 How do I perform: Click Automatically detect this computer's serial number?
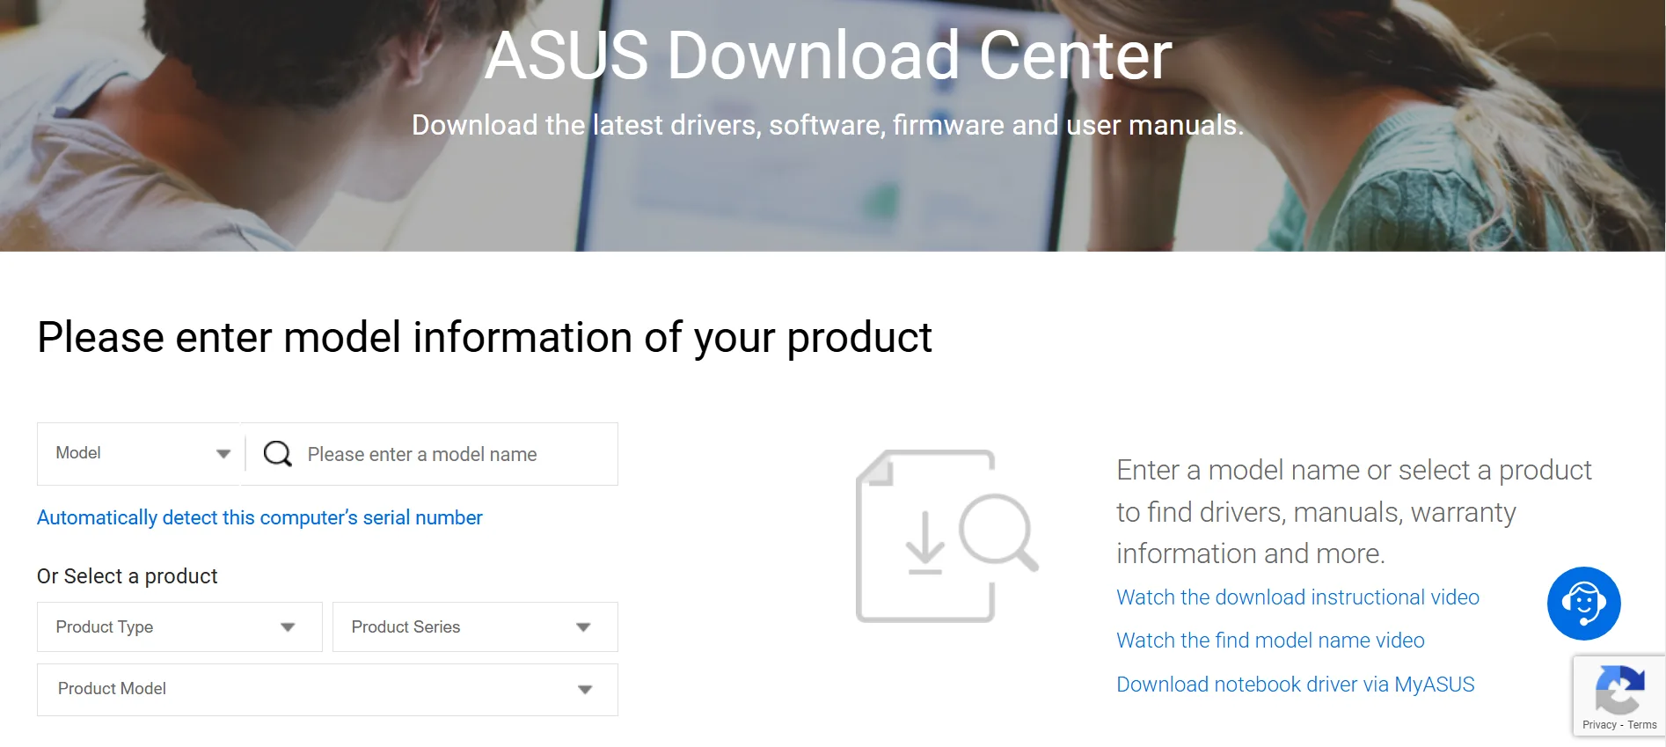(x=259, y=517)
